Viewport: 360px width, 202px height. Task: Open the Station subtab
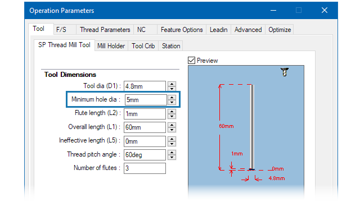[171, 46]
